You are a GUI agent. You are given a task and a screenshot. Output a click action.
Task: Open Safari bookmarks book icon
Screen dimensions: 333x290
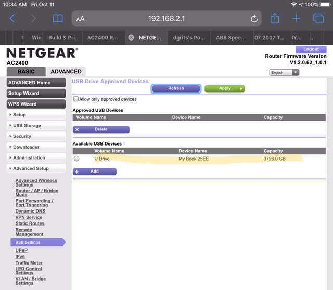(58, 19)
